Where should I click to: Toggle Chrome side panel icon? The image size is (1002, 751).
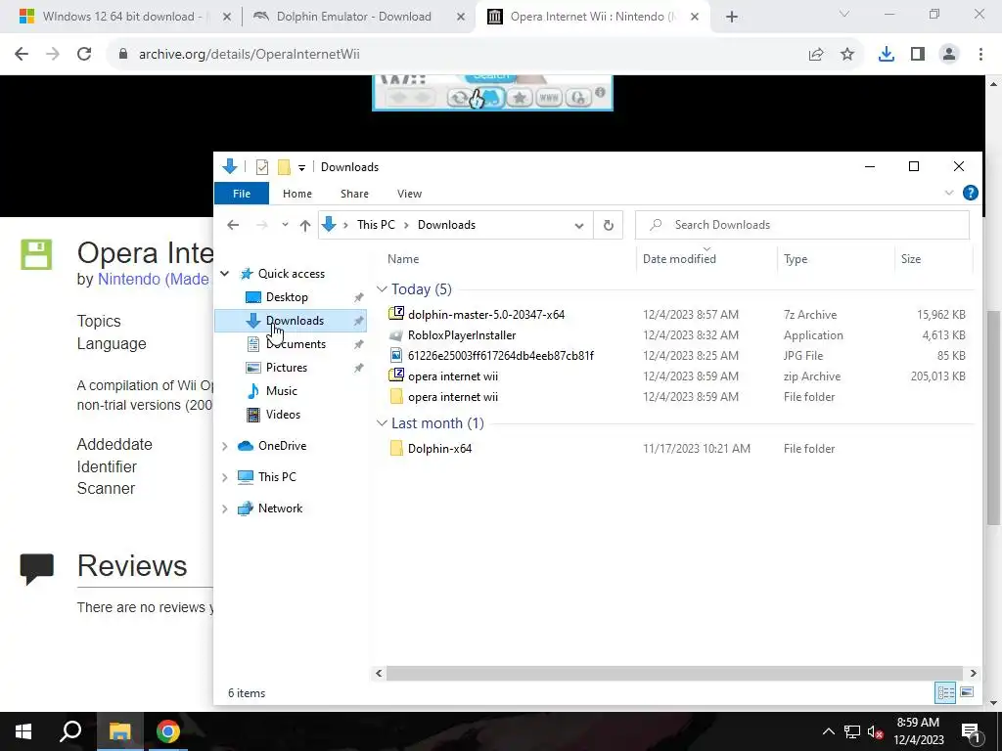[x=918, y=55]
